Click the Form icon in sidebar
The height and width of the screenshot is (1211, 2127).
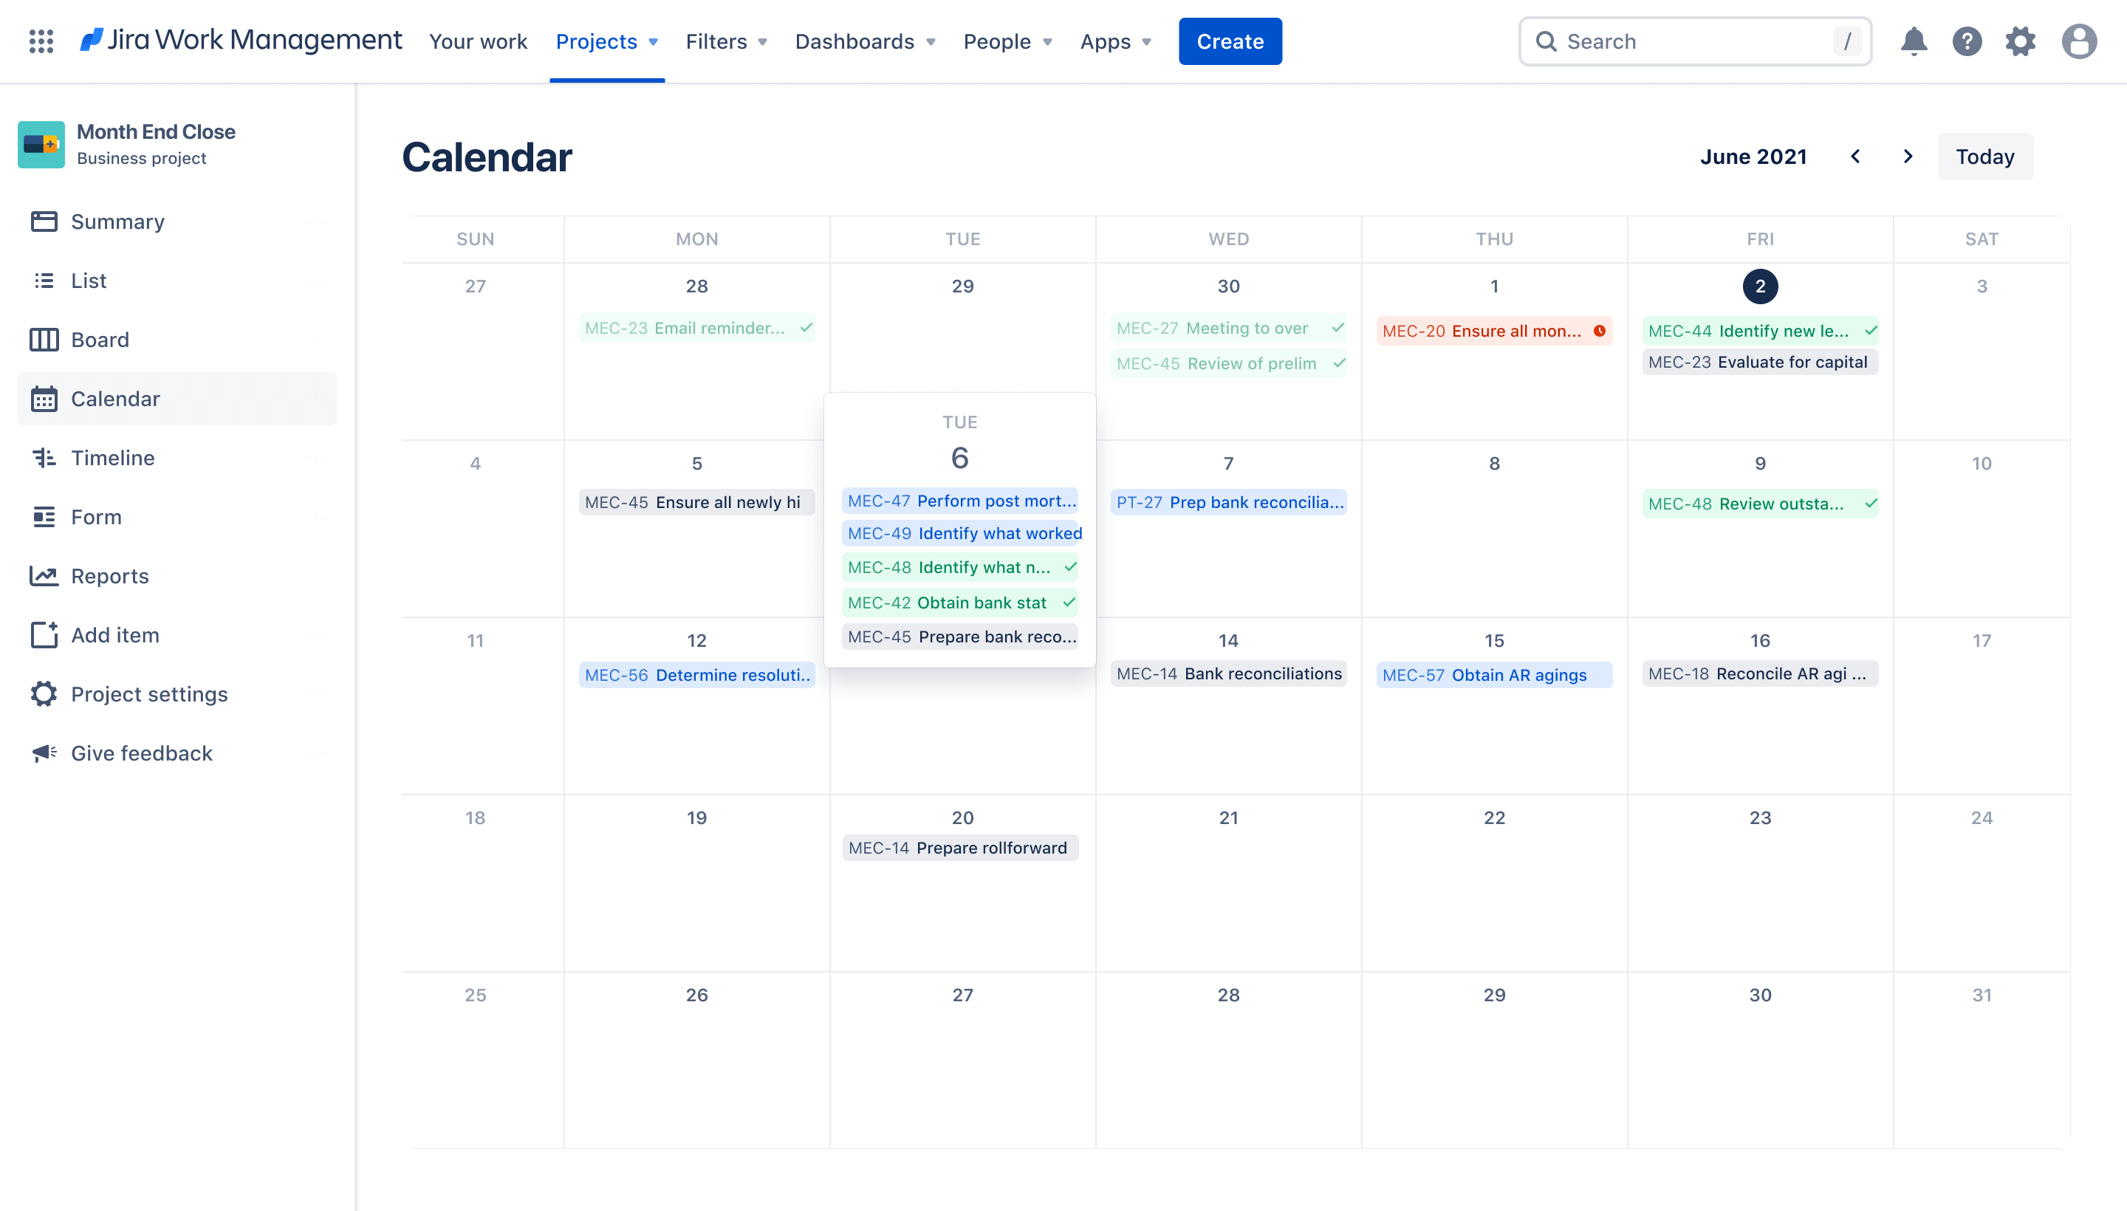click(x=44, y=515)
